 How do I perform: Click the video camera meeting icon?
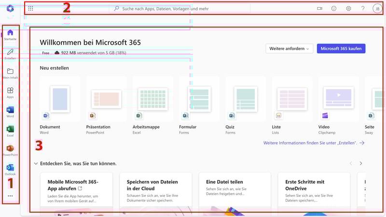coord(319,9)
